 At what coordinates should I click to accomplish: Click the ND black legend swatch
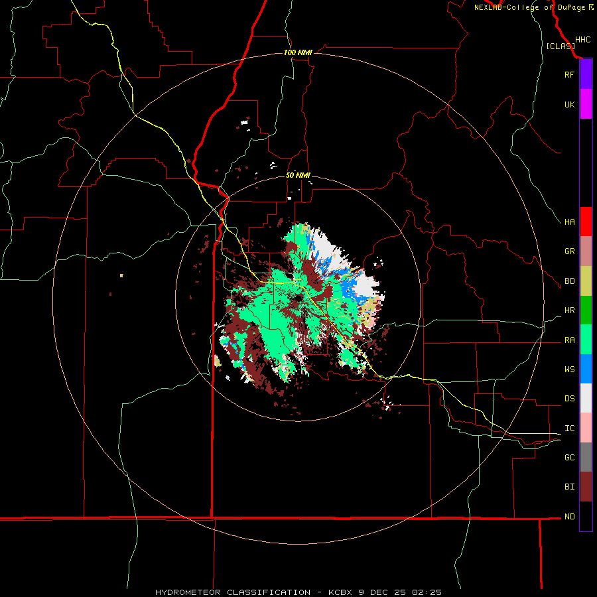(586, 516)
